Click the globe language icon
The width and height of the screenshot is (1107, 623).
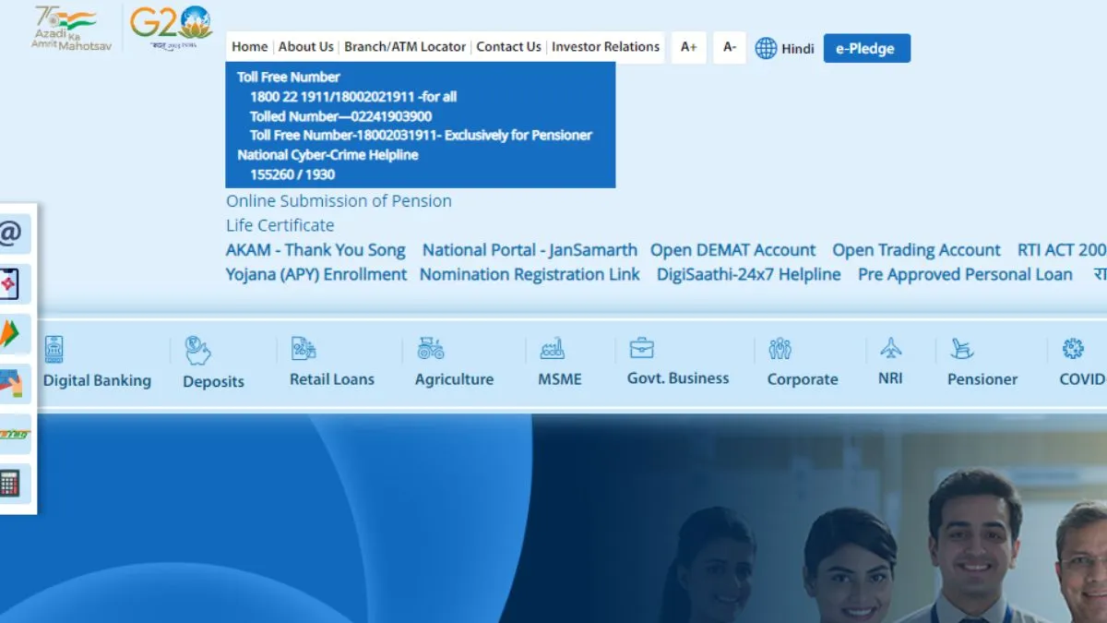click(x=766, y=48)
